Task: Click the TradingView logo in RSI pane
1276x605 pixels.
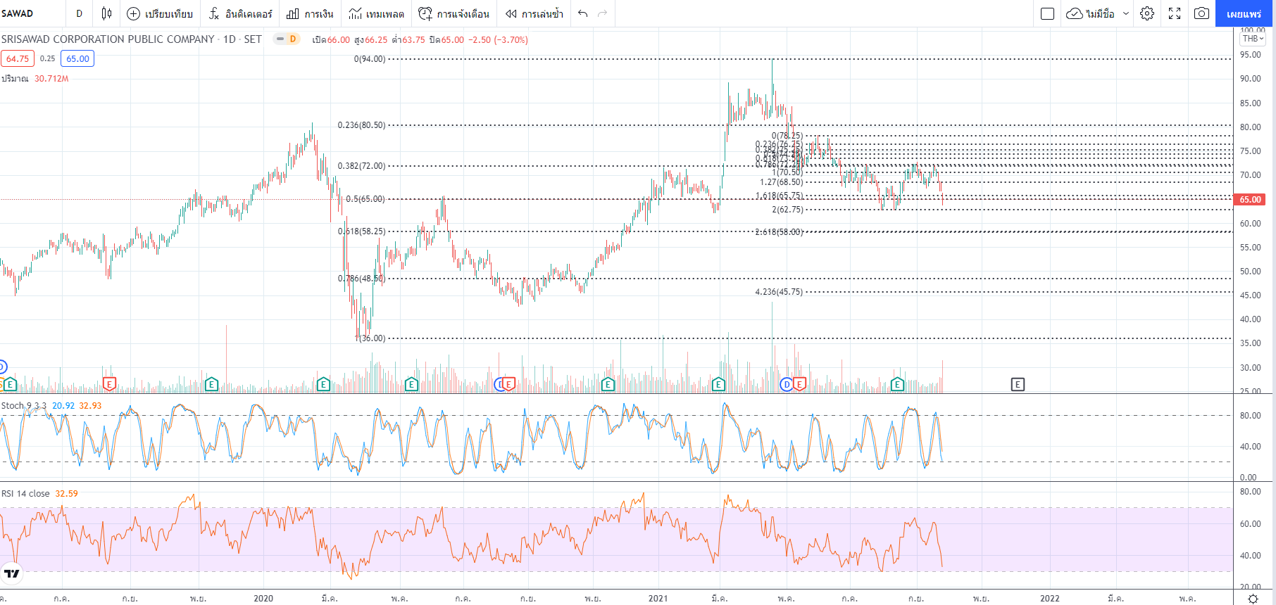Action: click(12, 573)
